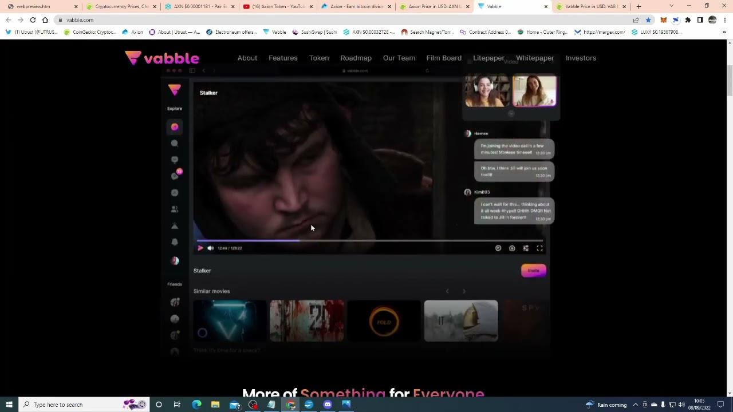The height and width of the screenshot is (412, 733).
Task: Open the MetaMask fox extension
Action: click(663, 20)
